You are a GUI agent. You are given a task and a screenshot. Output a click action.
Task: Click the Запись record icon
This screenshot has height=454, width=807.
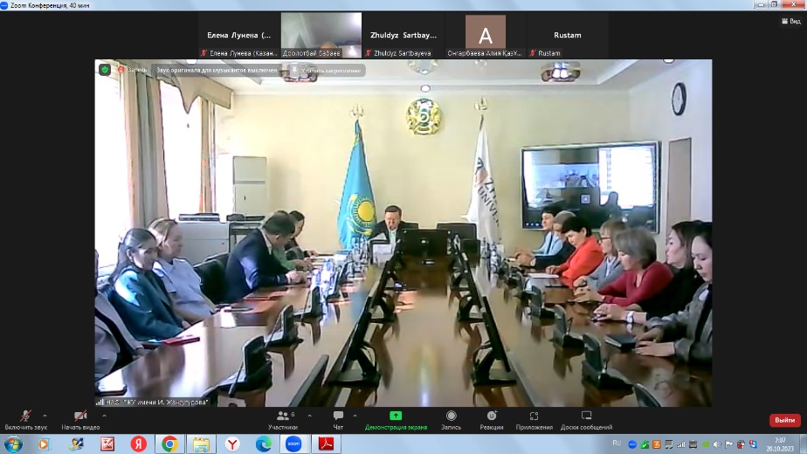[451, 419]
